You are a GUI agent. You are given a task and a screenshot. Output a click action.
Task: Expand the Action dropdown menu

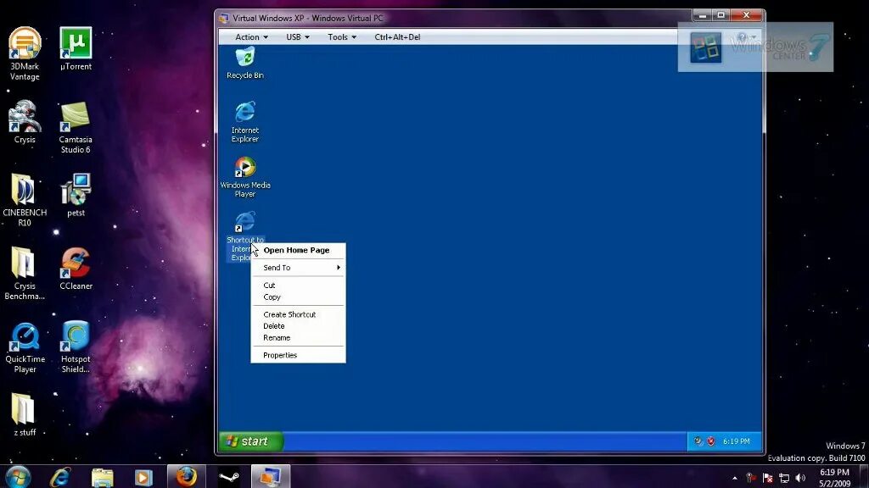(x=251, y=37)
